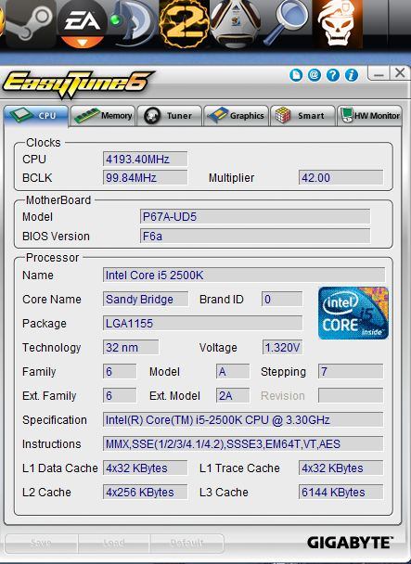Click the CPU clock field 4193.40MHz
411x564 pixels.
click(145, 159)
